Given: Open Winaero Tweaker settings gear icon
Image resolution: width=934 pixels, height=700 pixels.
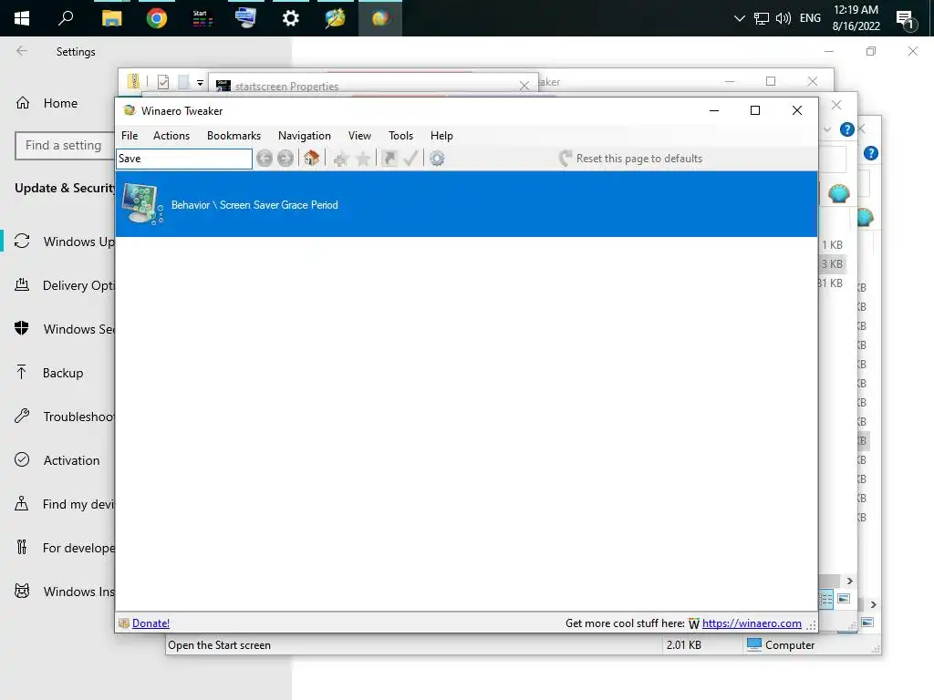Looking at the screenshot, I should pos(437,159).
